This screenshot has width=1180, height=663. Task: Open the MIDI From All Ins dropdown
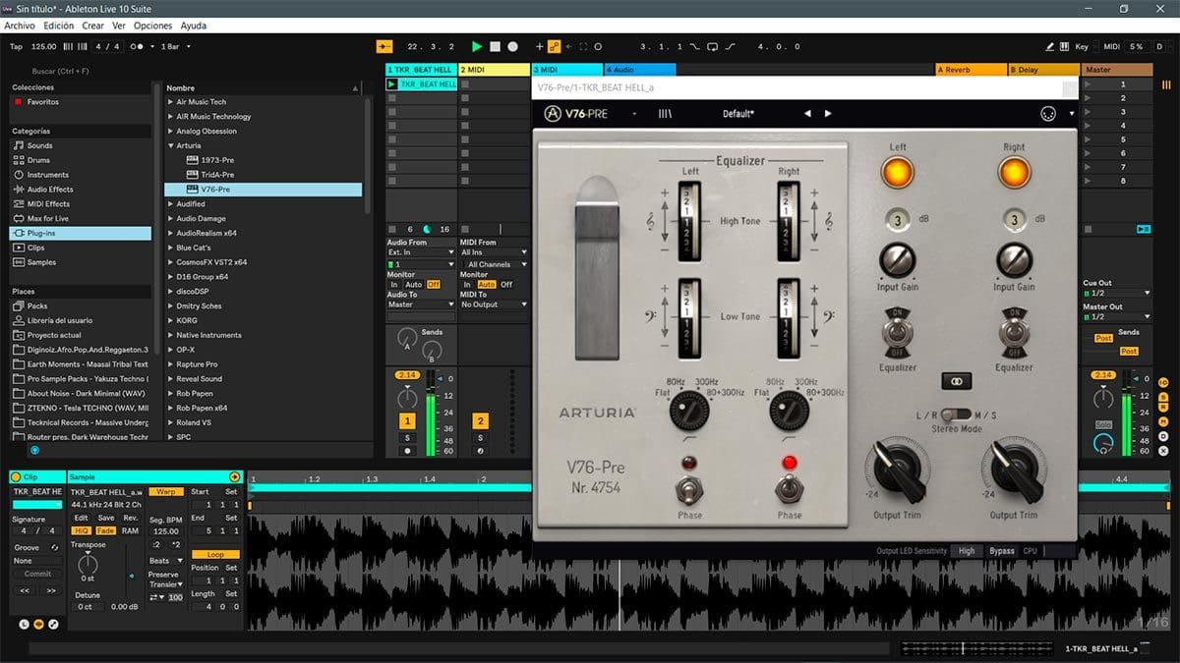point(494,252)
